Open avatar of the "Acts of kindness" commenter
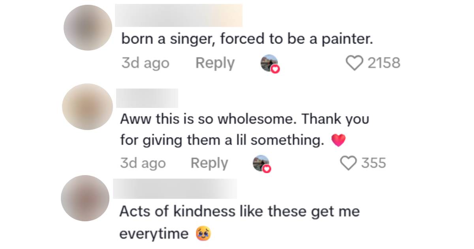Screen dimensions: 474x249 tap(85, 198)
